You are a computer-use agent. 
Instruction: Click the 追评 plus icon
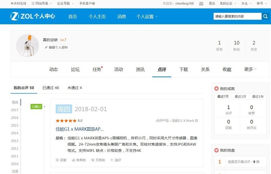click(x=112, y=160)
